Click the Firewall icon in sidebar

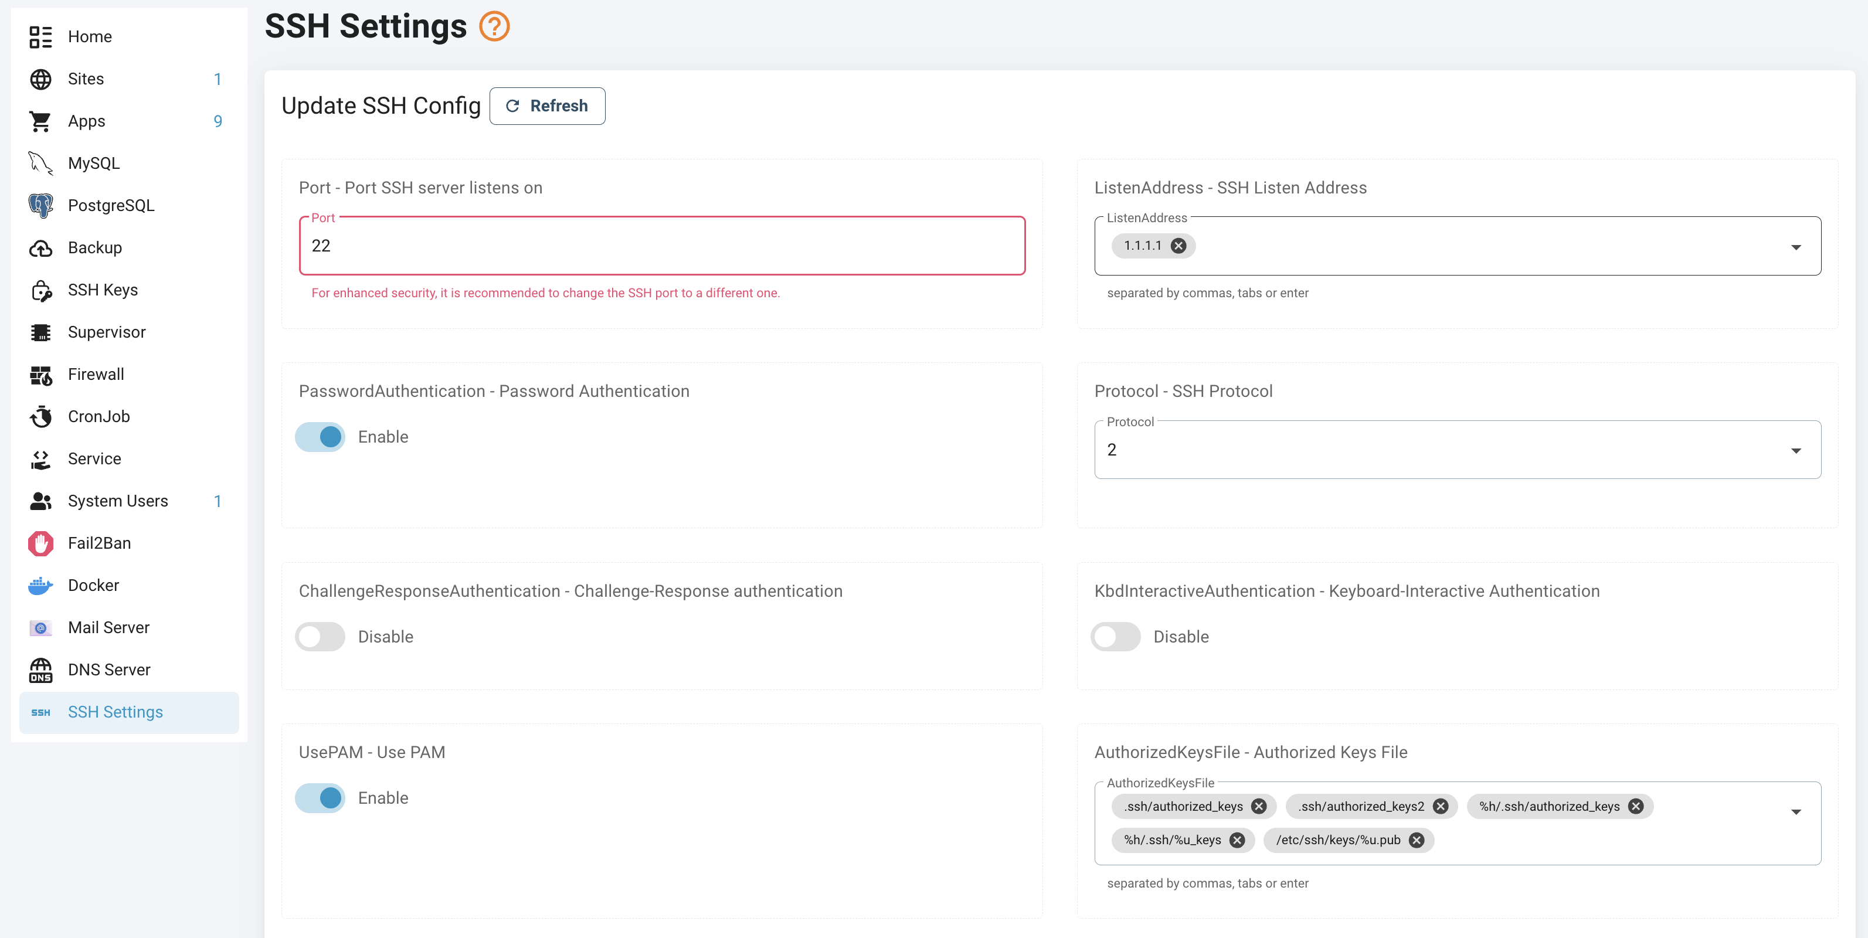click(x=40, y=375)
